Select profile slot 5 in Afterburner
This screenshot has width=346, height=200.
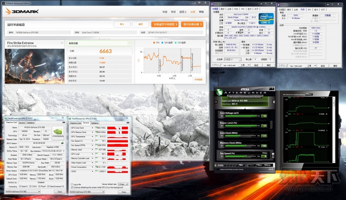(237, 165)
